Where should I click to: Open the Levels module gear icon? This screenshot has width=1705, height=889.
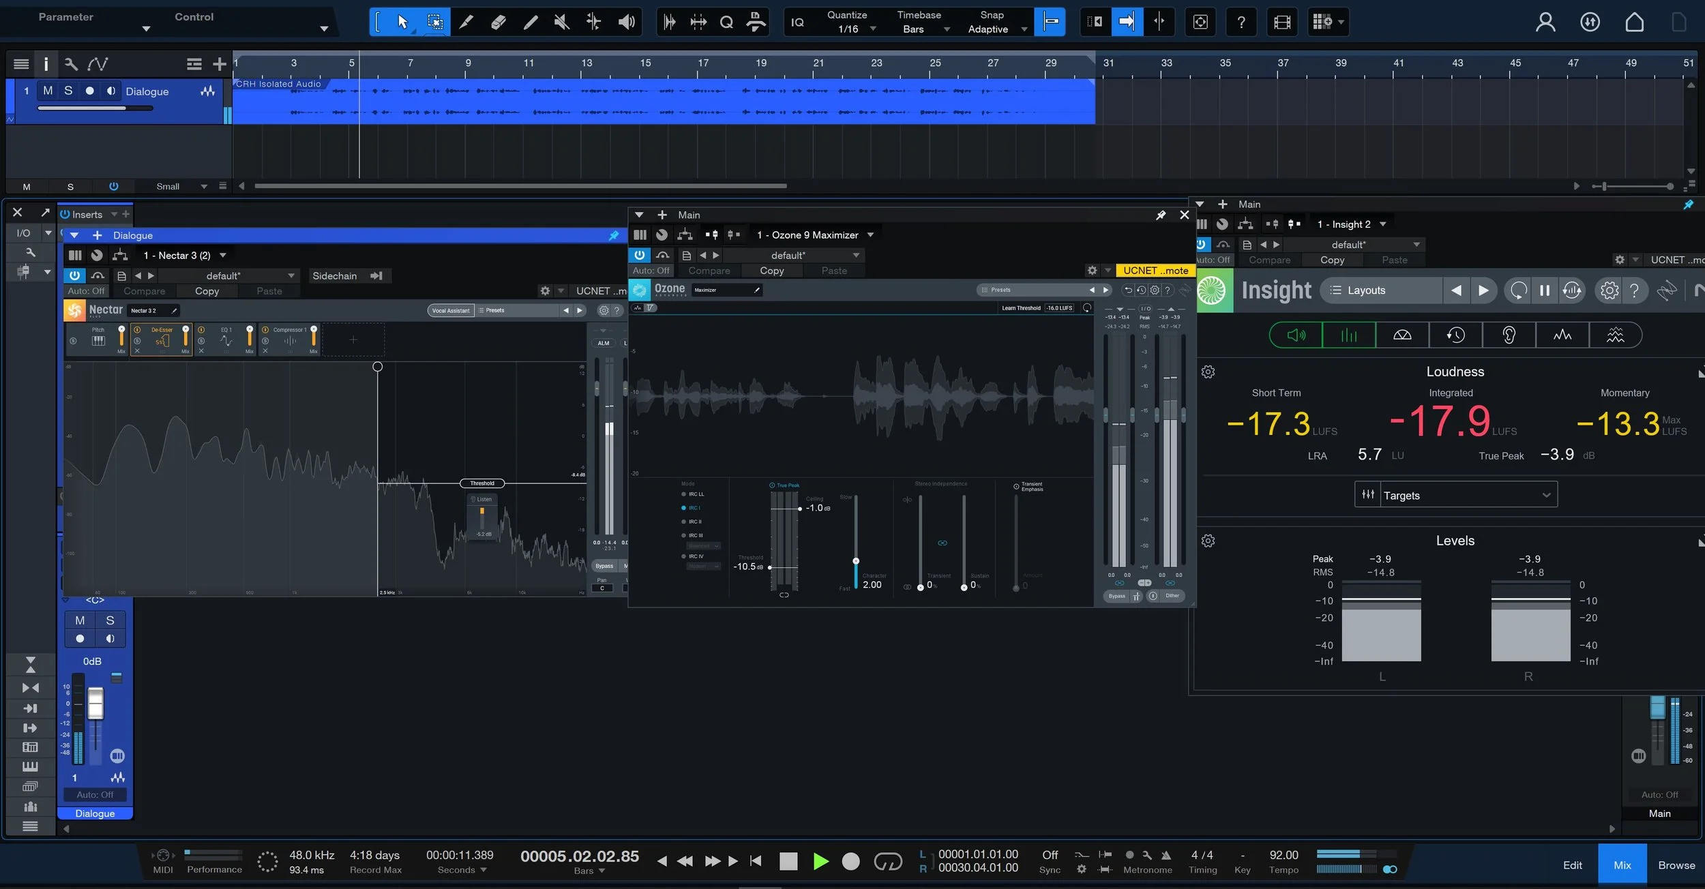coord(1208,541)
